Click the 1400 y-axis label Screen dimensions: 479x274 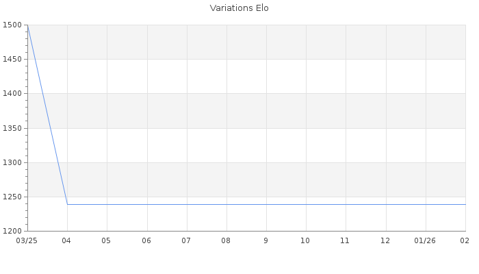pyautogui.click(x=12, y=94)
